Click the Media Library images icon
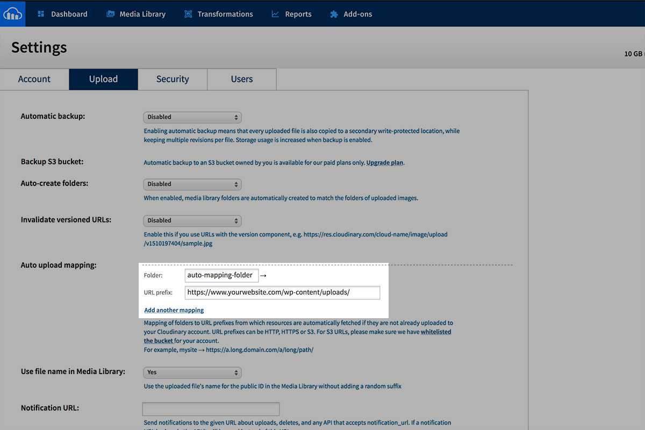This screenshot has height=430, width=645. tap(110, 14)
